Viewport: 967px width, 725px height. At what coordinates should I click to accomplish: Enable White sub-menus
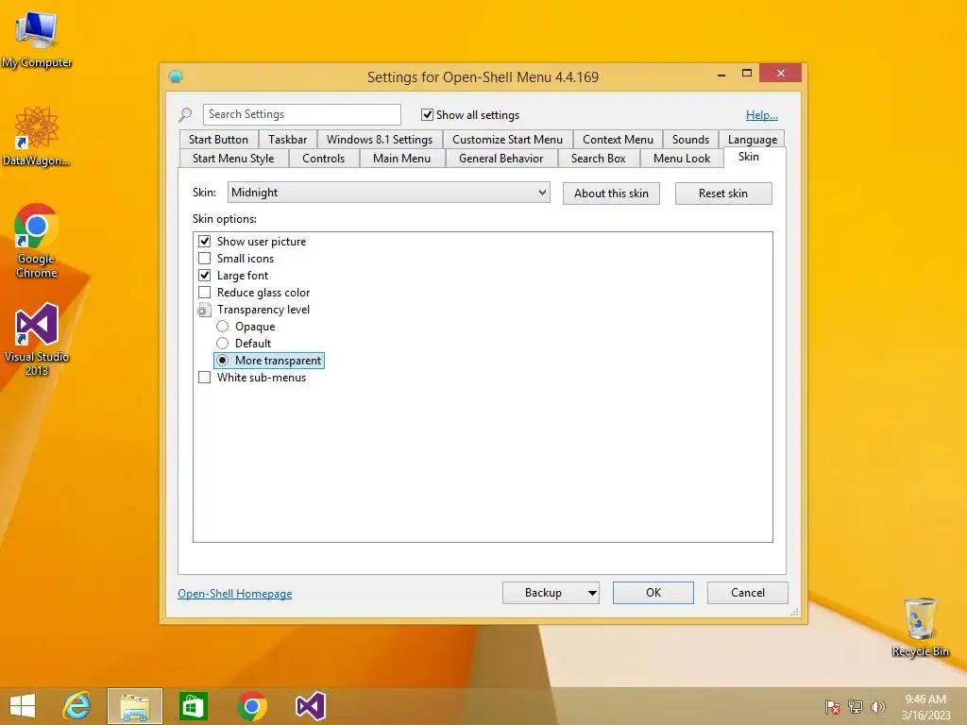[x=204, y=378]
